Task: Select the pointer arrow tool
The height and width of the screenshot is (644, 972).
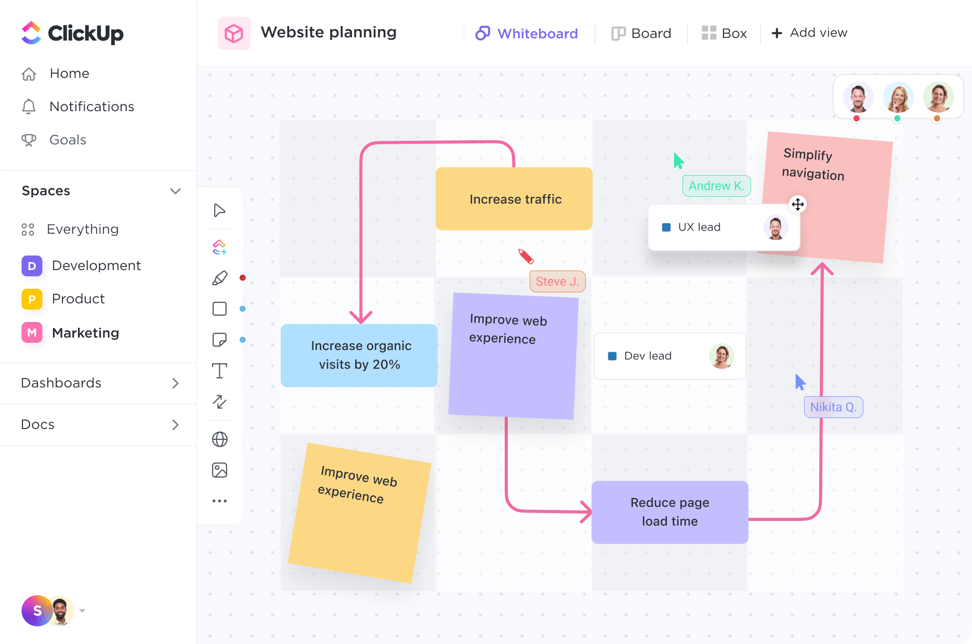Action: 219,210
